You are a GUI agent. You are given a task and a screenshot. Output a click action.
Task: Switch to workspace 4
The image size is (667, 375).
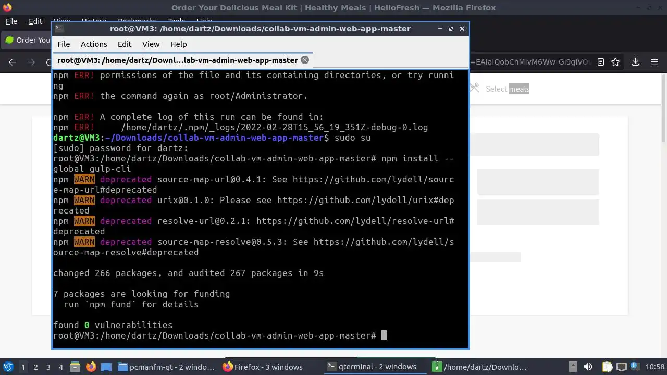tap(61, 367)
